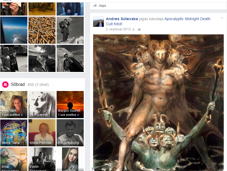
Task: Open Andres Sütevaka profile link
Action: click(x=122, y=19)
